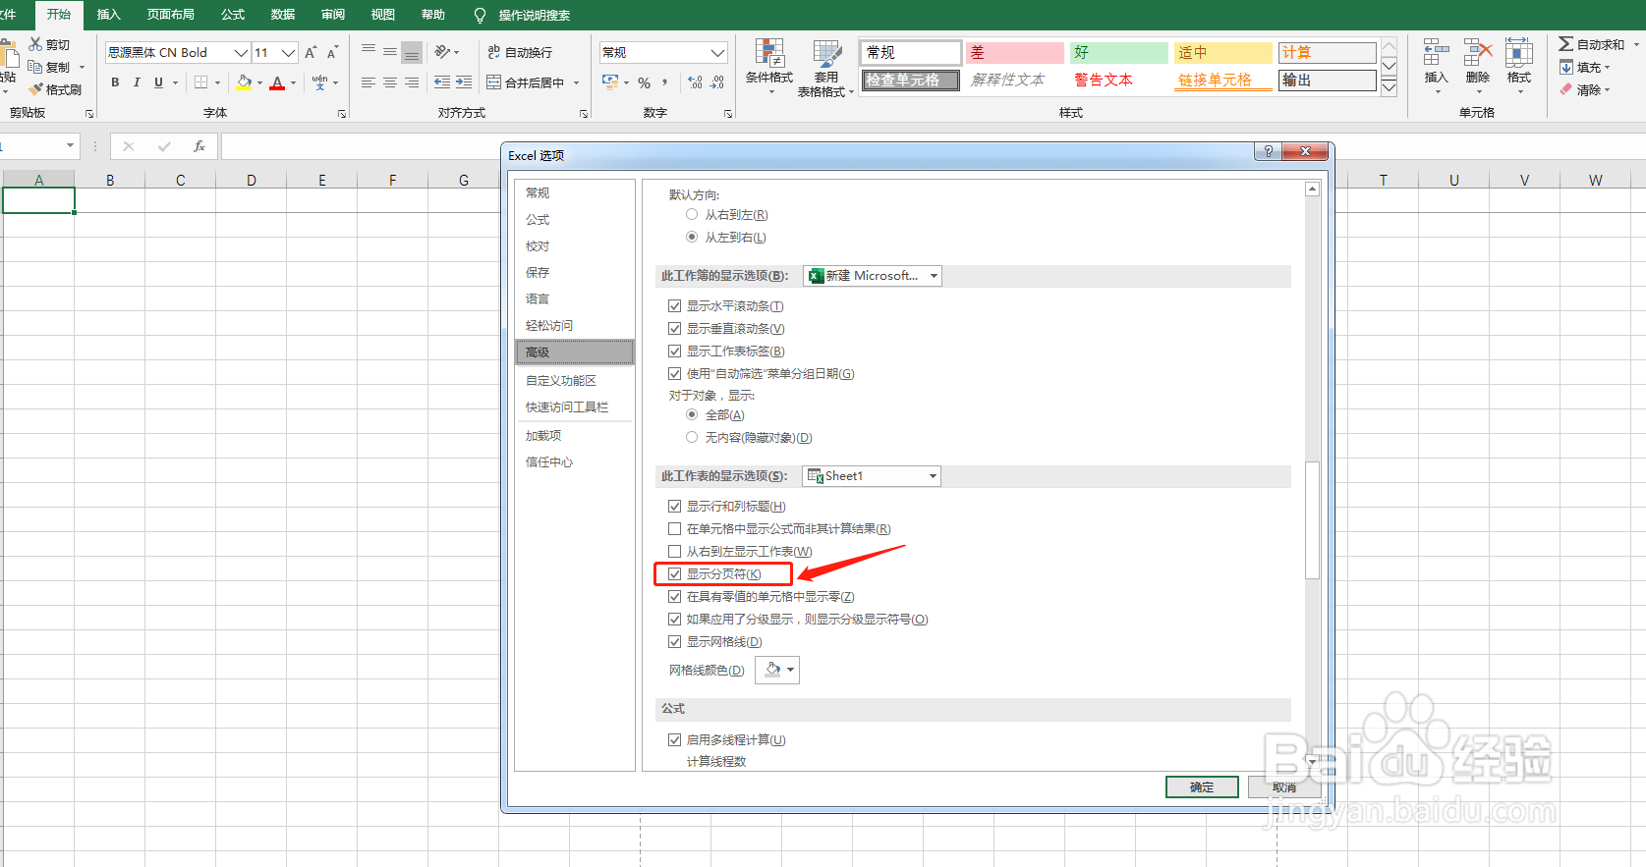Click Increase Decimal icon
The width and height of the screenshot is (1646, 867).
click(696, 82)
